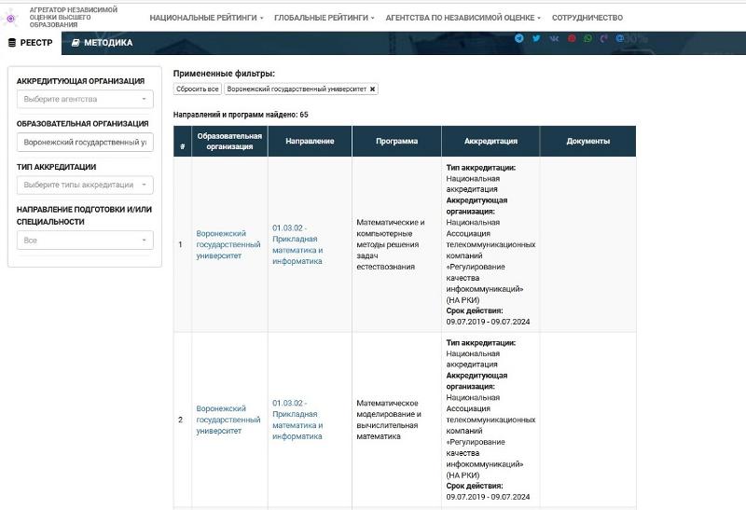Expand the Направление подготовки dropdown showing Все

tap(85, 241)
